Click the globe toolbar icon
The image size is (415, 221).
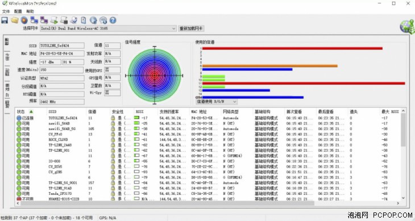93,20
